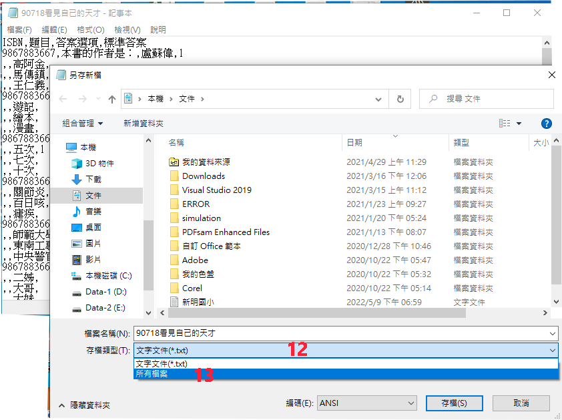Sort files by 日期 column
The height and width of the screenshot is (420, 562).
click(x=354, y=143)
